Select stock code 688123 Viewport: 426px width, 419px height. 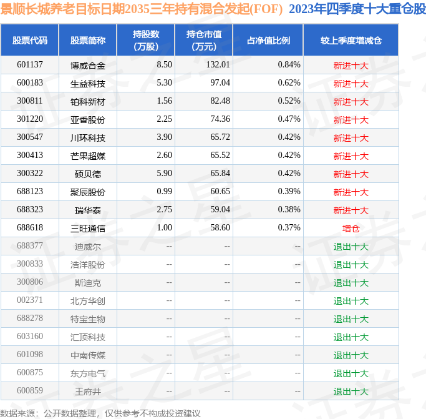[x=30, y=191]
